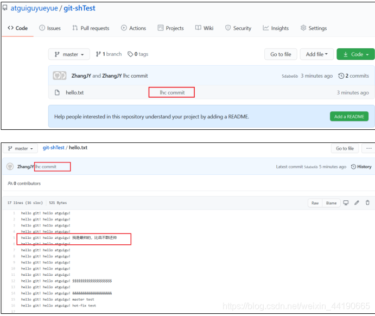Image resolution: width=375 pixels, height=316 pixels.
Task: Open the 5dabe6b commit hash in repository view
Action: click(290, 76)
